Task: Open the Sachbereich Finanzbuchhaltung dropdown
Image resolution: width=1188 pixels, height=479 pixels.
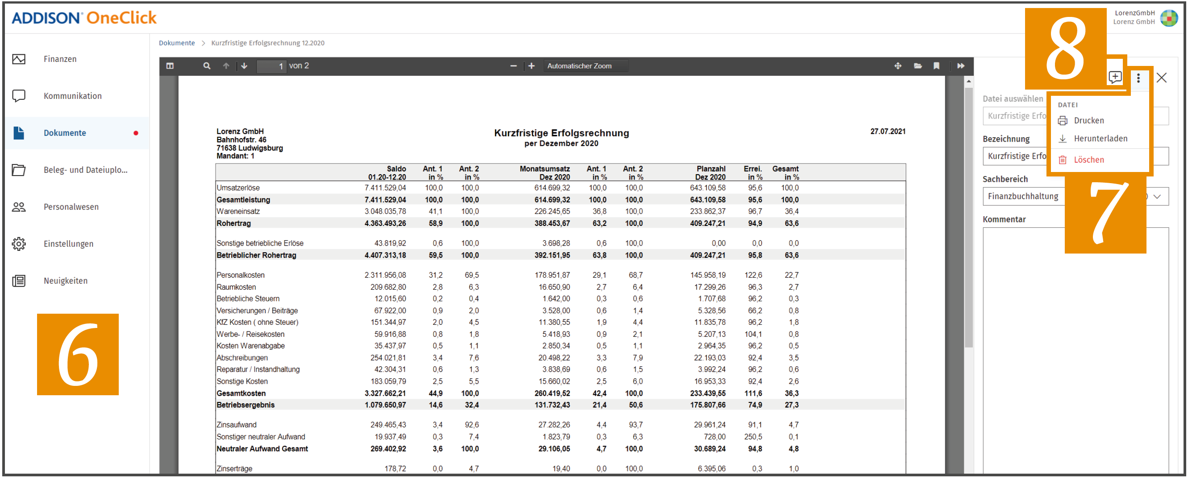Action: 1075,196
